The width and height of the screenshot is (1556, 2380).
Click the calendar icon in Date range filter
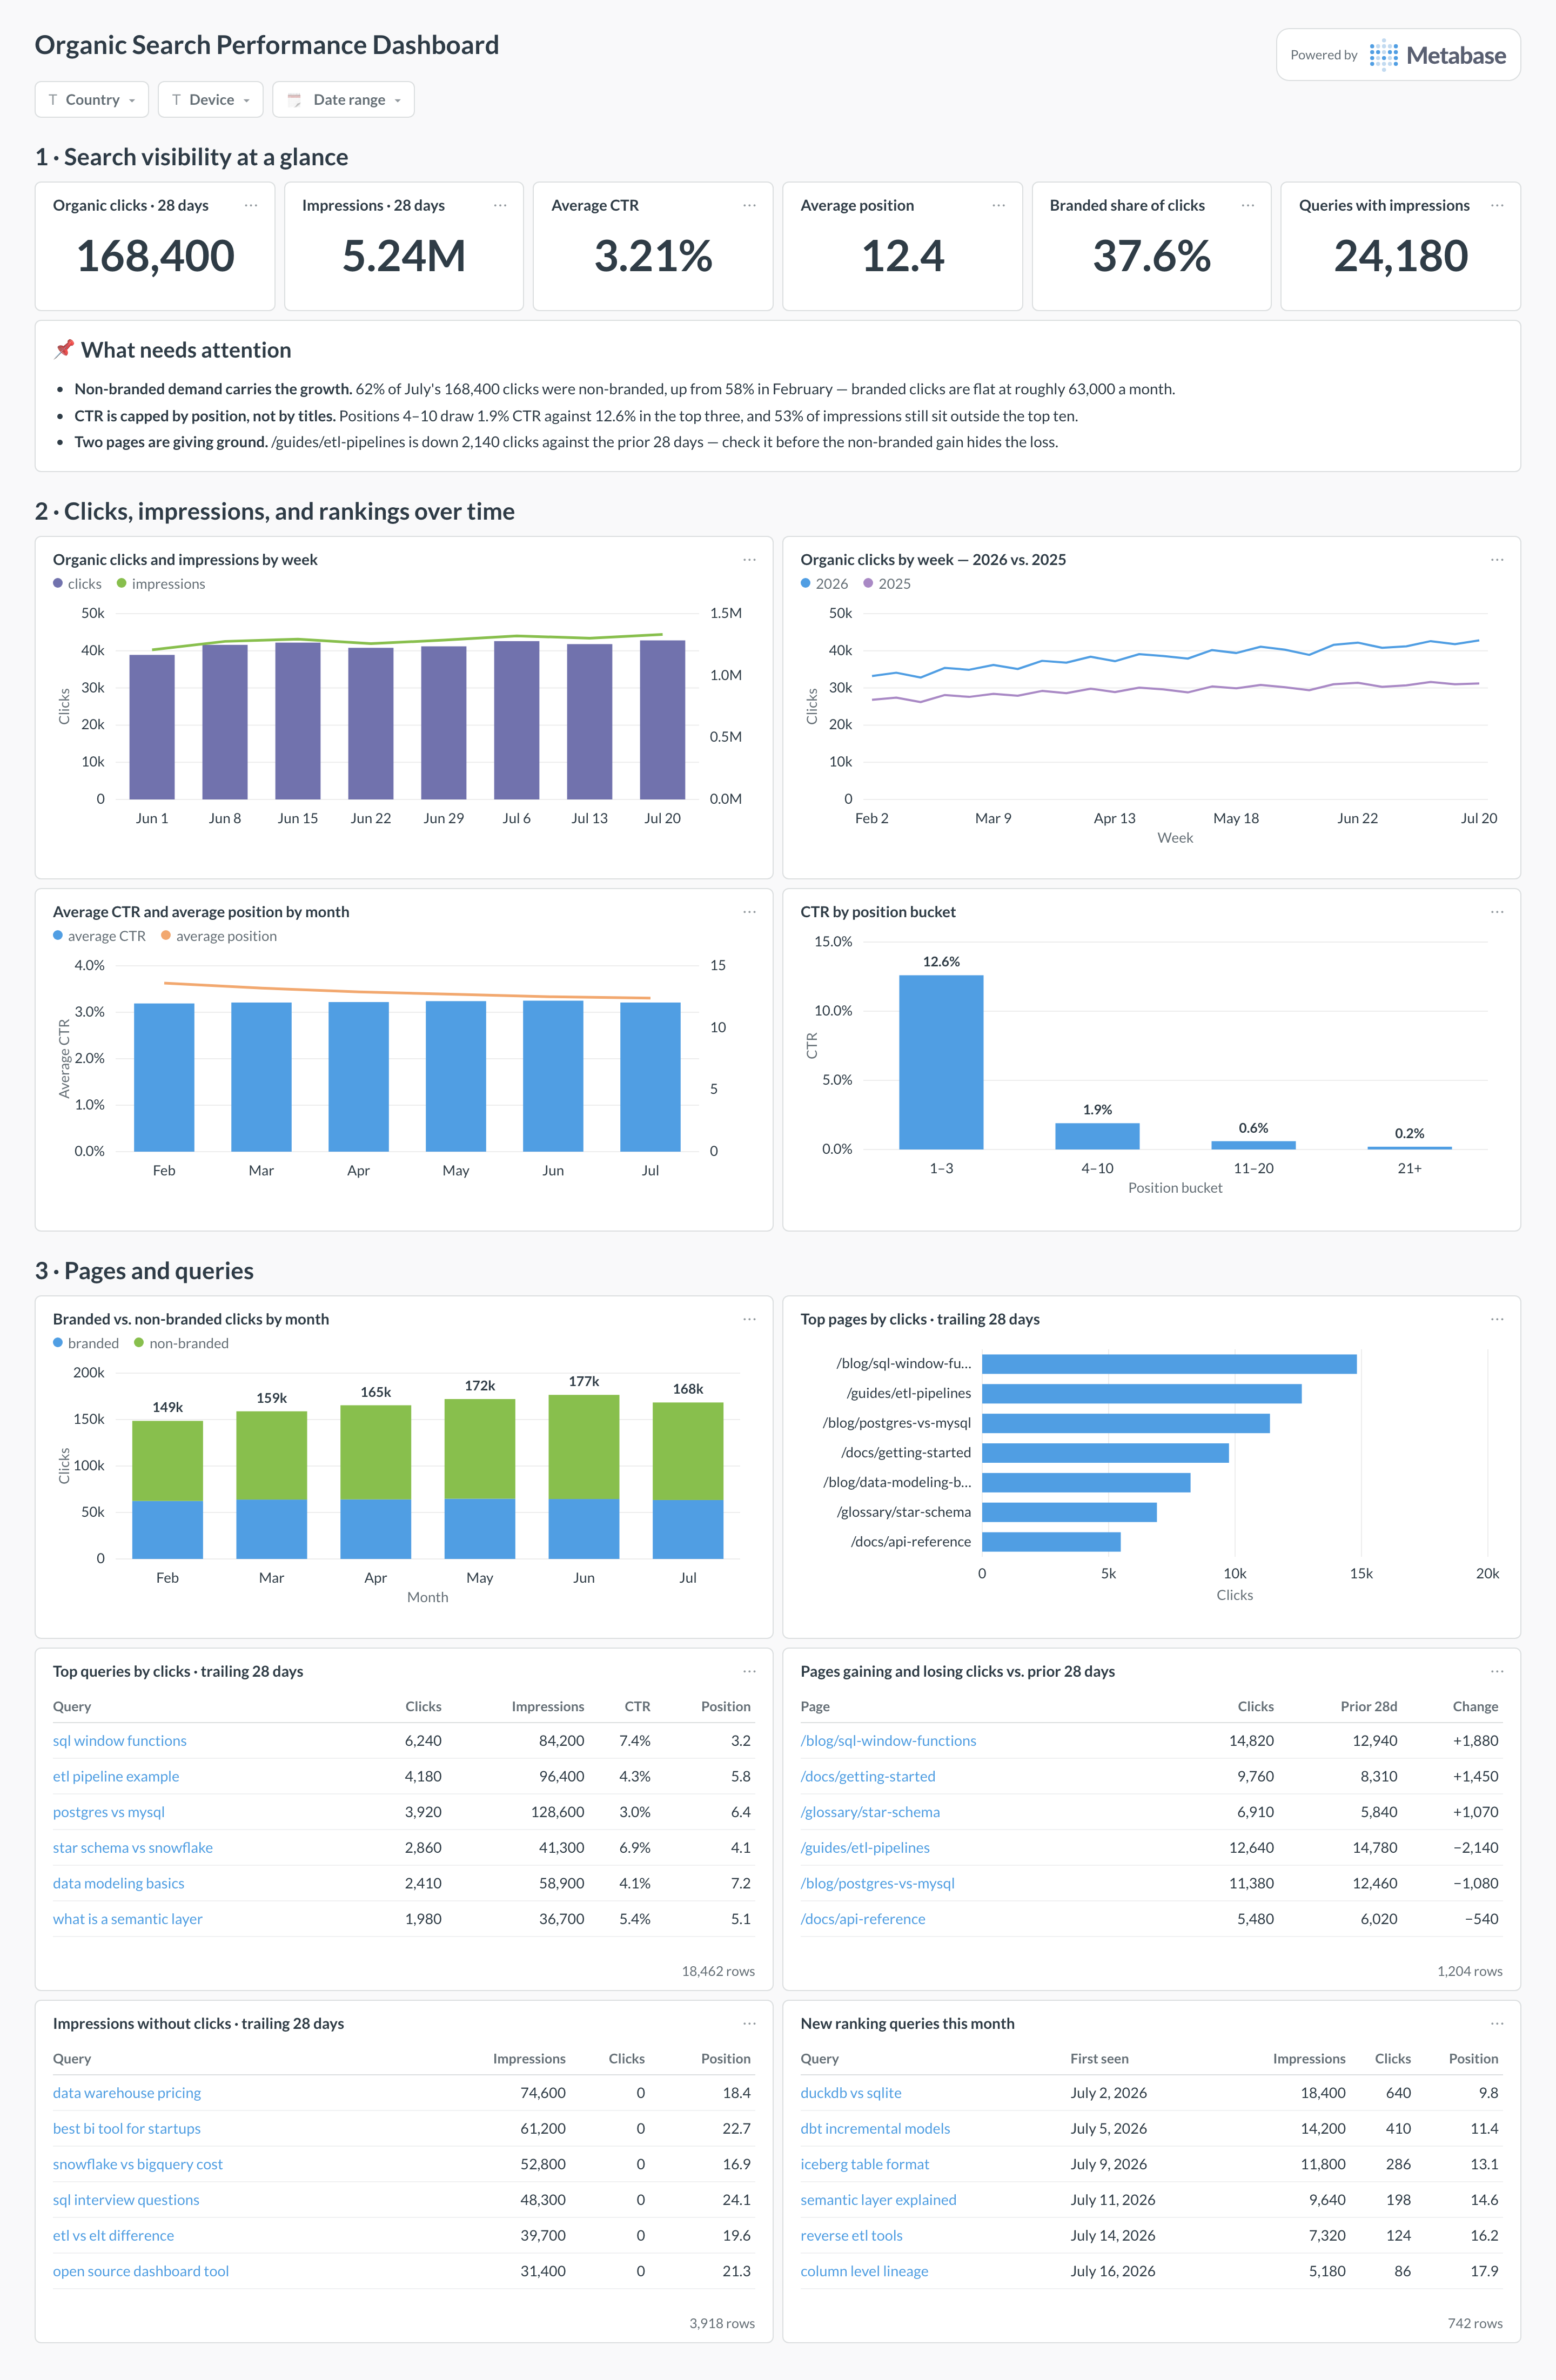(x=294, y=100)
